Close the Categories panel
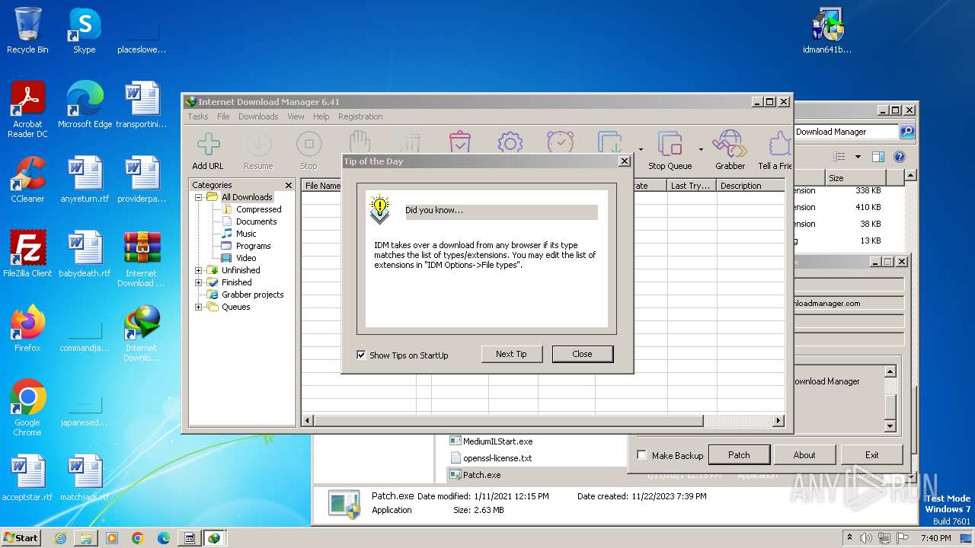Viewport: 975px width, 548px height. pyautogui.click(x=289, y=185)
